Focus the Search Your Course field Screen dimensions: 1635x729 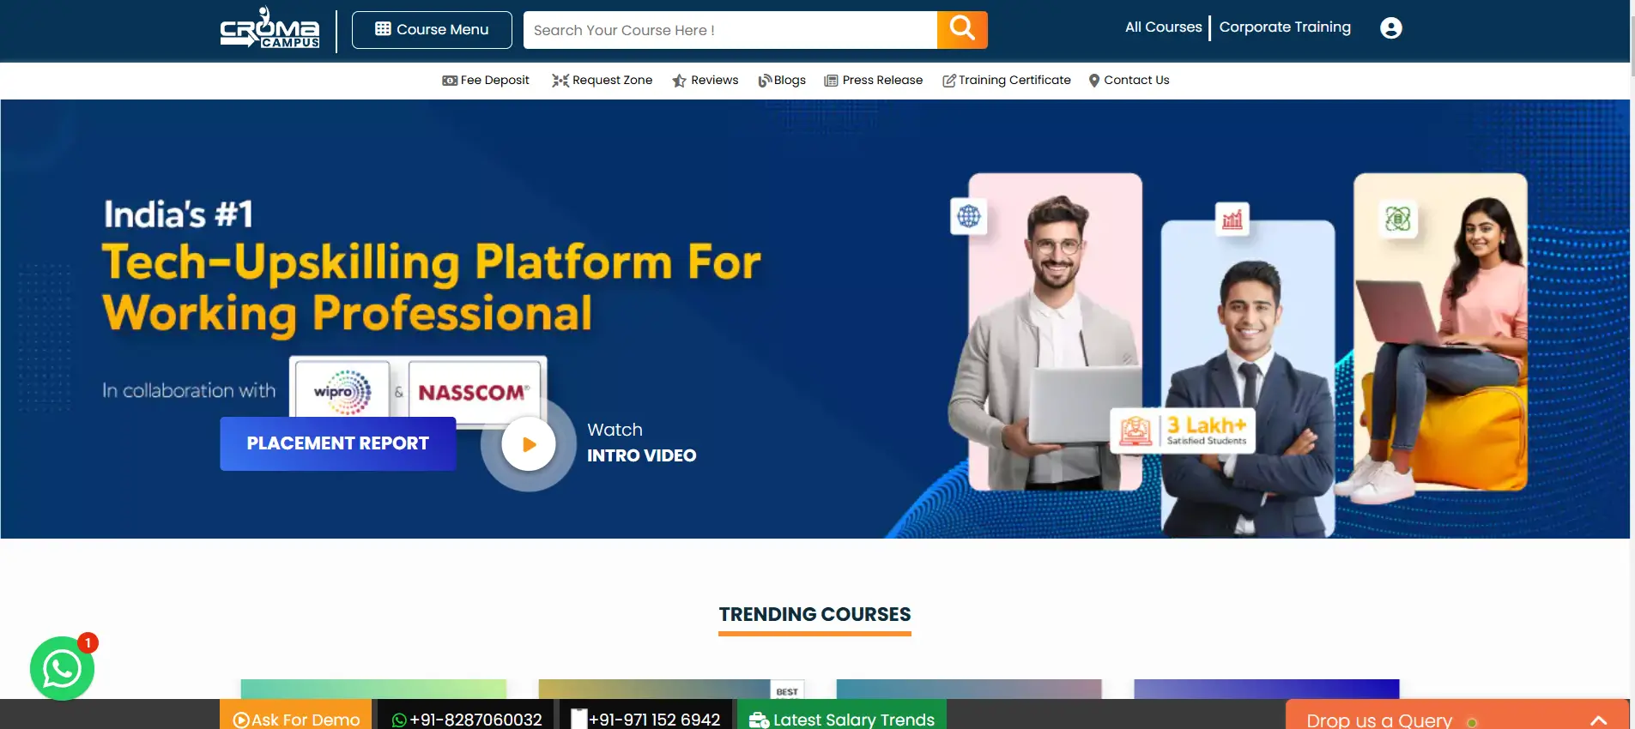pos(730,30)
